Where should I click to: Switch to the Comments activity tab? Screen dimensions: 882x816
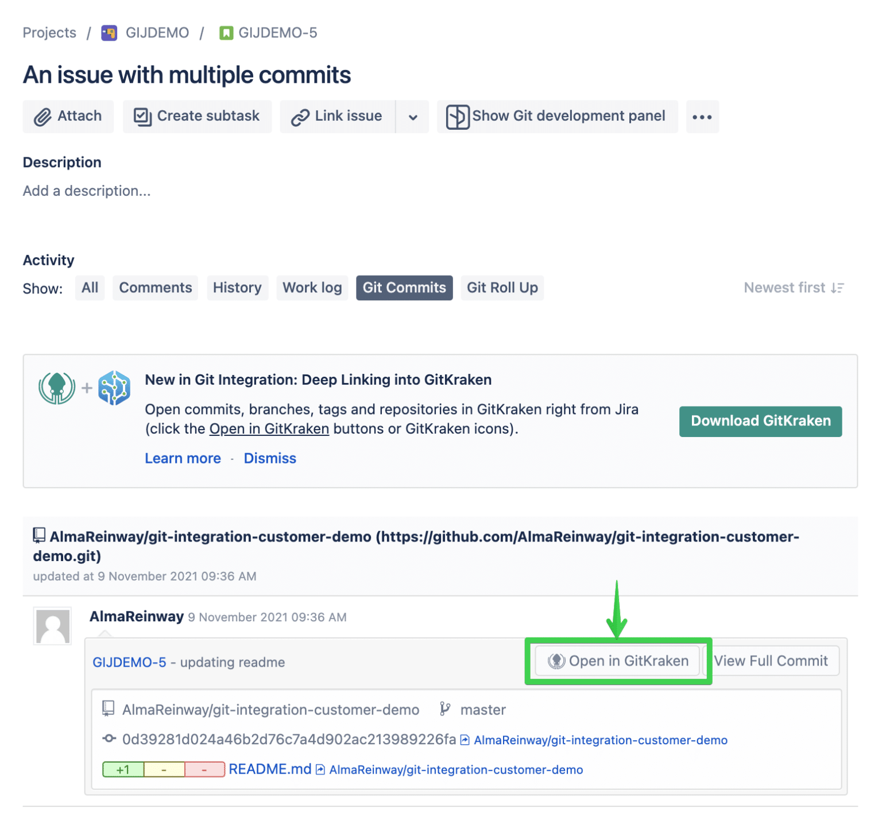(x=154, y=288)
